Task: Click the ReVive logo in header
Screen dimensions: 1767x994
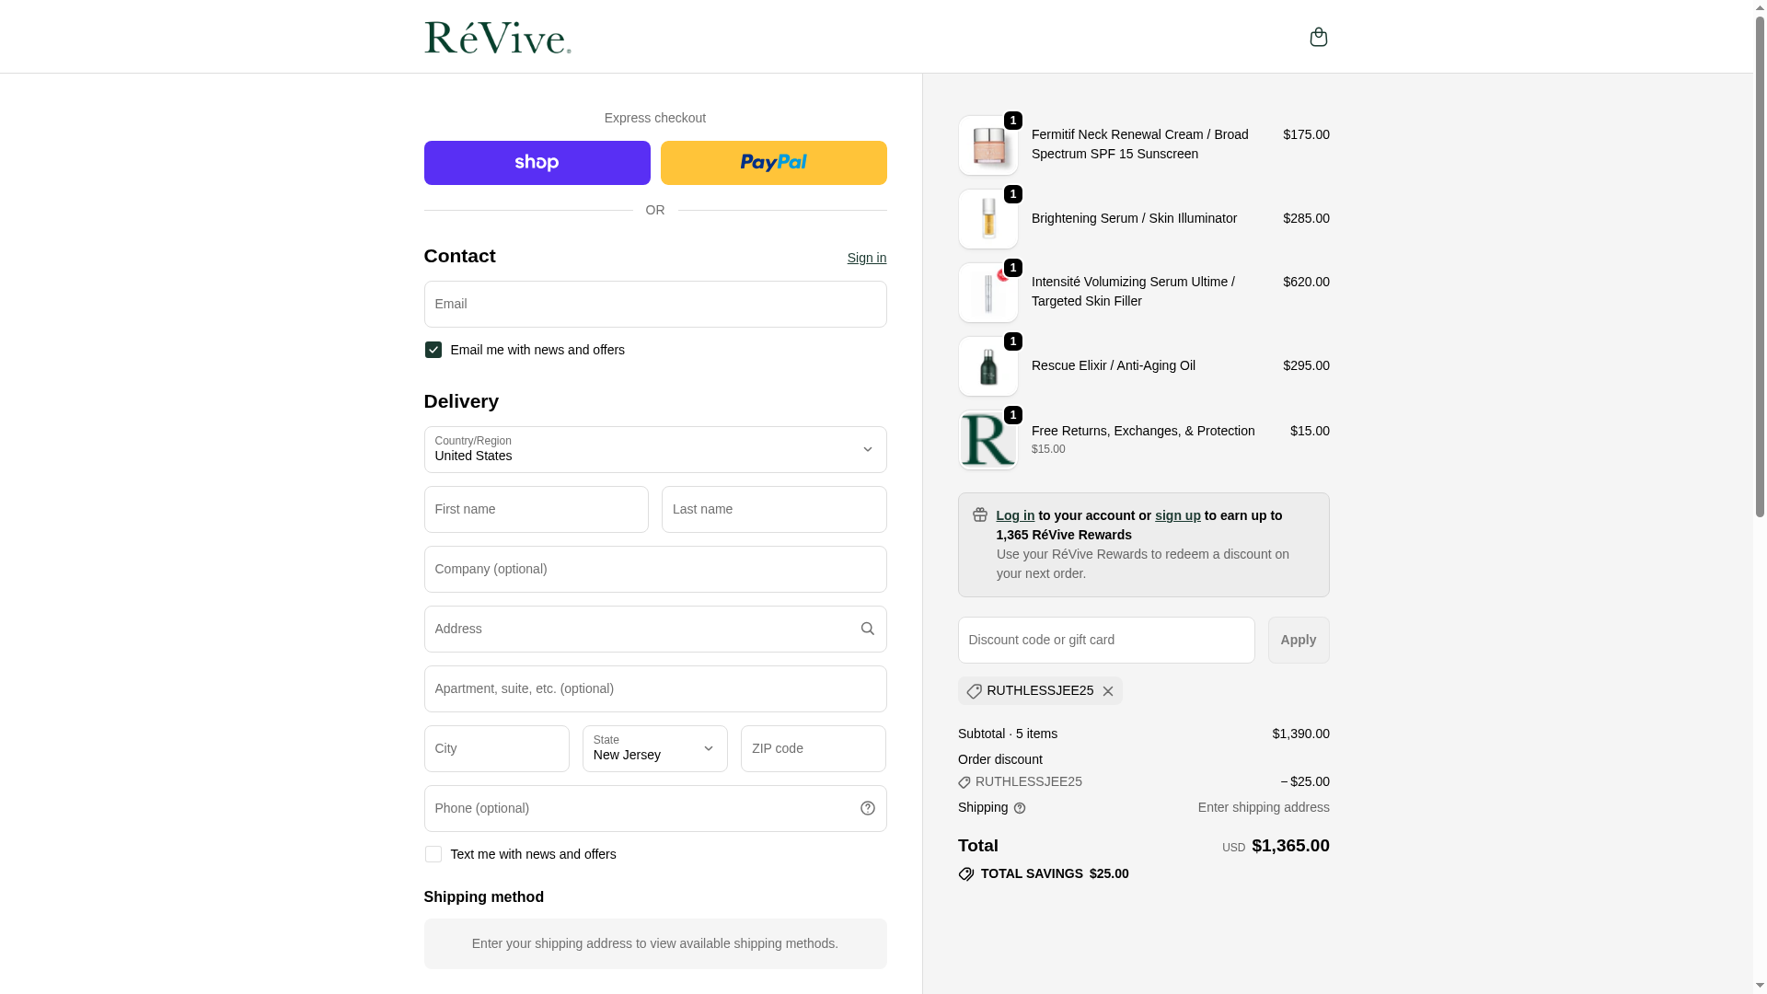Action: (x=497, y=38)
